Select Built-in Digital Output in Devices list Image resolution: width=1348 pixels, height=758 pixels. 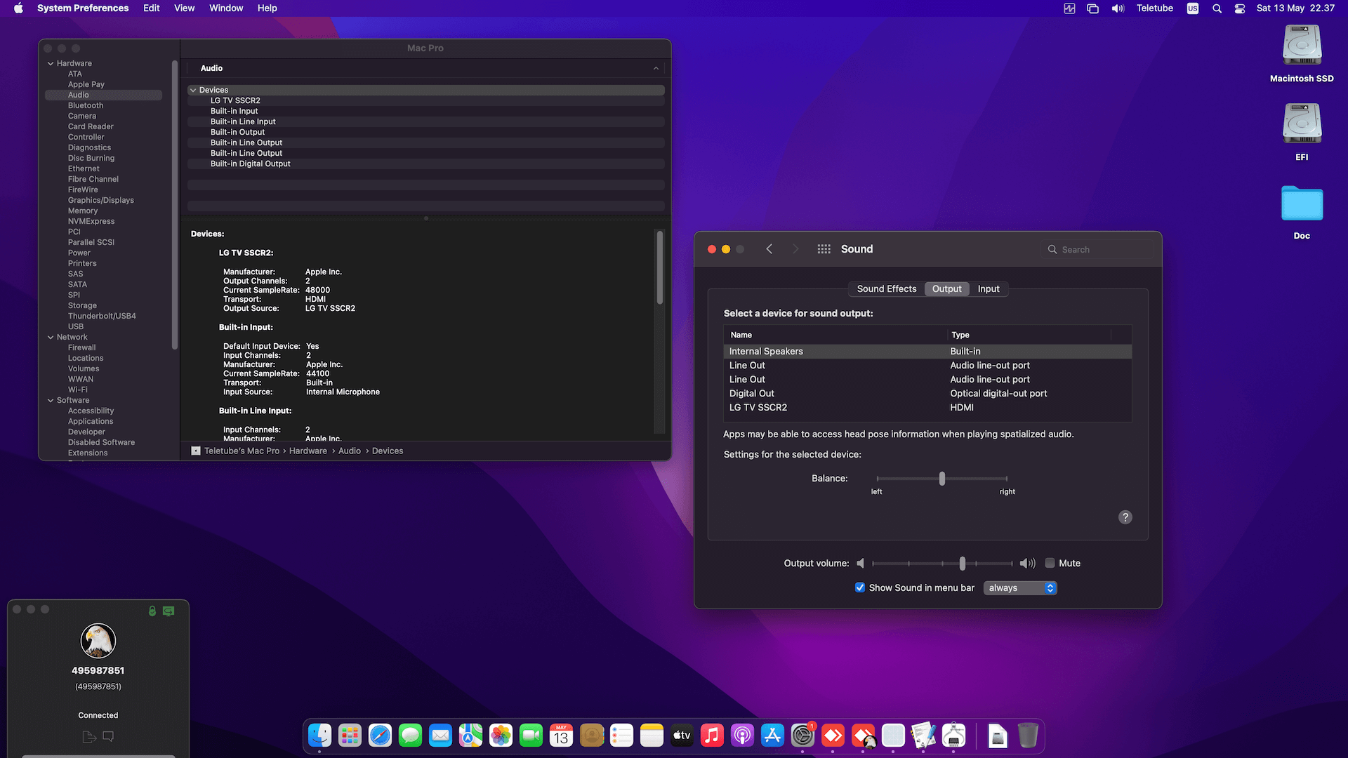pos(425,164)
